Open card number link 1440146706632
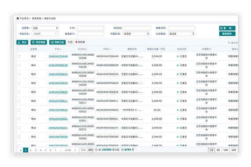The height and width of the screenshot is (167, 251). tap(58, 74)
